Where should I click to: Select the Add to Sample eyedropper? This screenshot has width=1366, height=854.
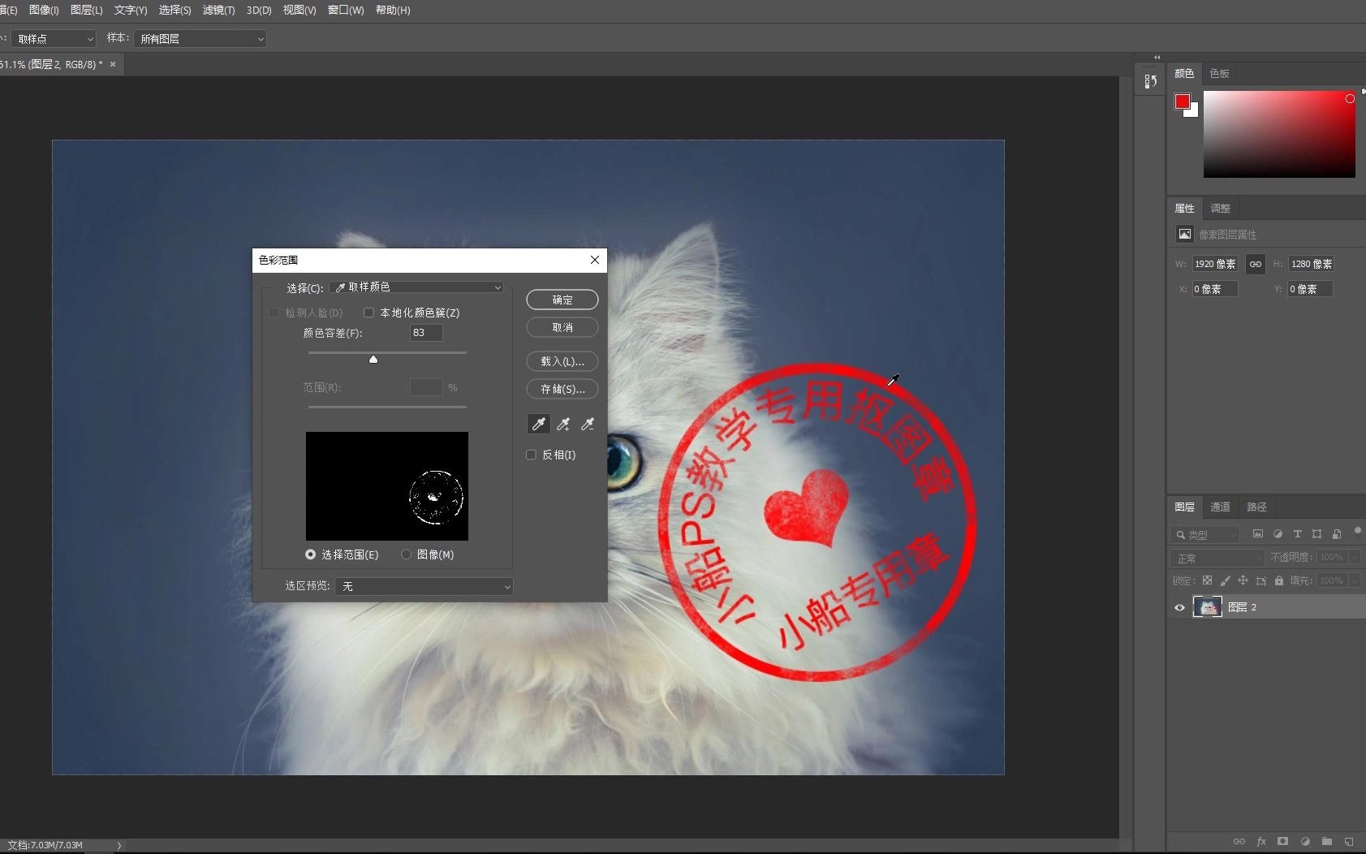pyautogui.click(x=563, y=424)
